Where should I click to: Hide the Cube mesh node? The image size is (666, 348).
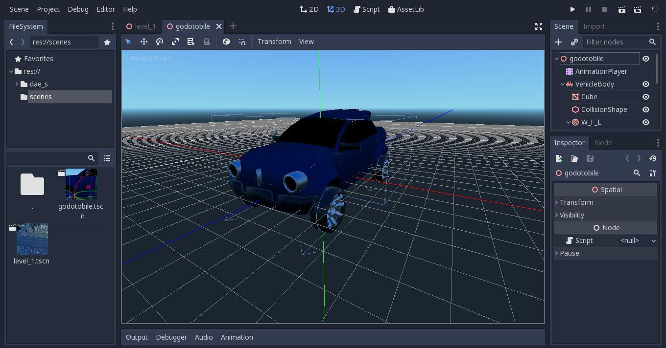pyautogui.click(x=646, y=97)
